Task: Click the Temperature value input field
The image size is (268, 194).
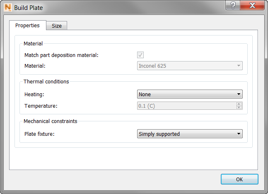Action: (186, 106)
